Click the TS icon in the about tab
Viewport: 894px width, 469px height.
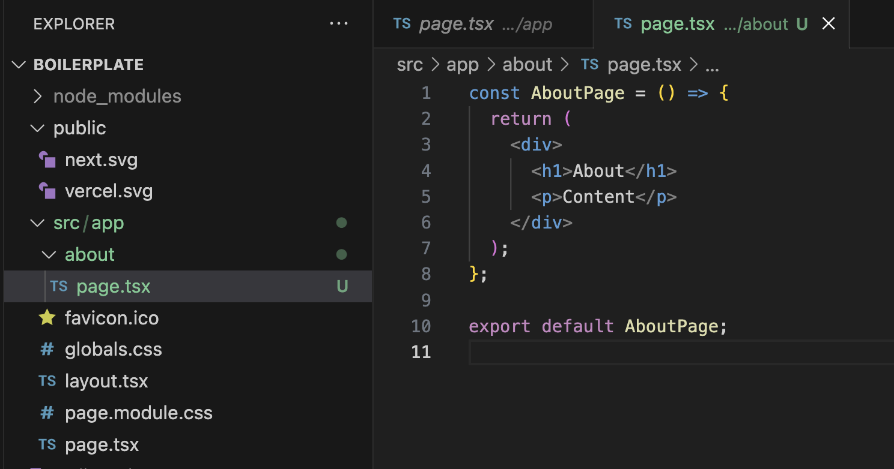623,23
